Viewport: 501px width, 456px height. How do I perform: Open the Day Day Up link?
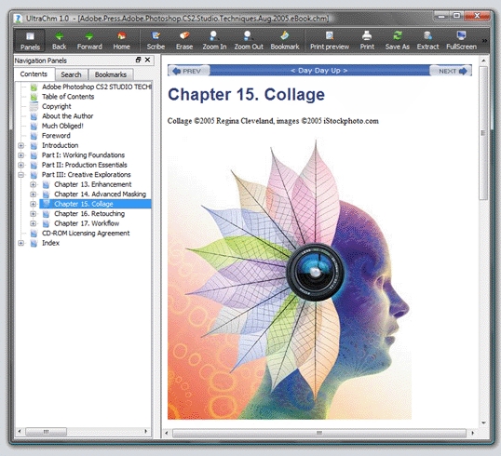pos(318,71)
